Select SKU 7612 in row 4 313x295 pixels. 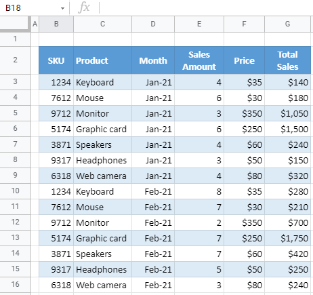(x=56, y=98)
